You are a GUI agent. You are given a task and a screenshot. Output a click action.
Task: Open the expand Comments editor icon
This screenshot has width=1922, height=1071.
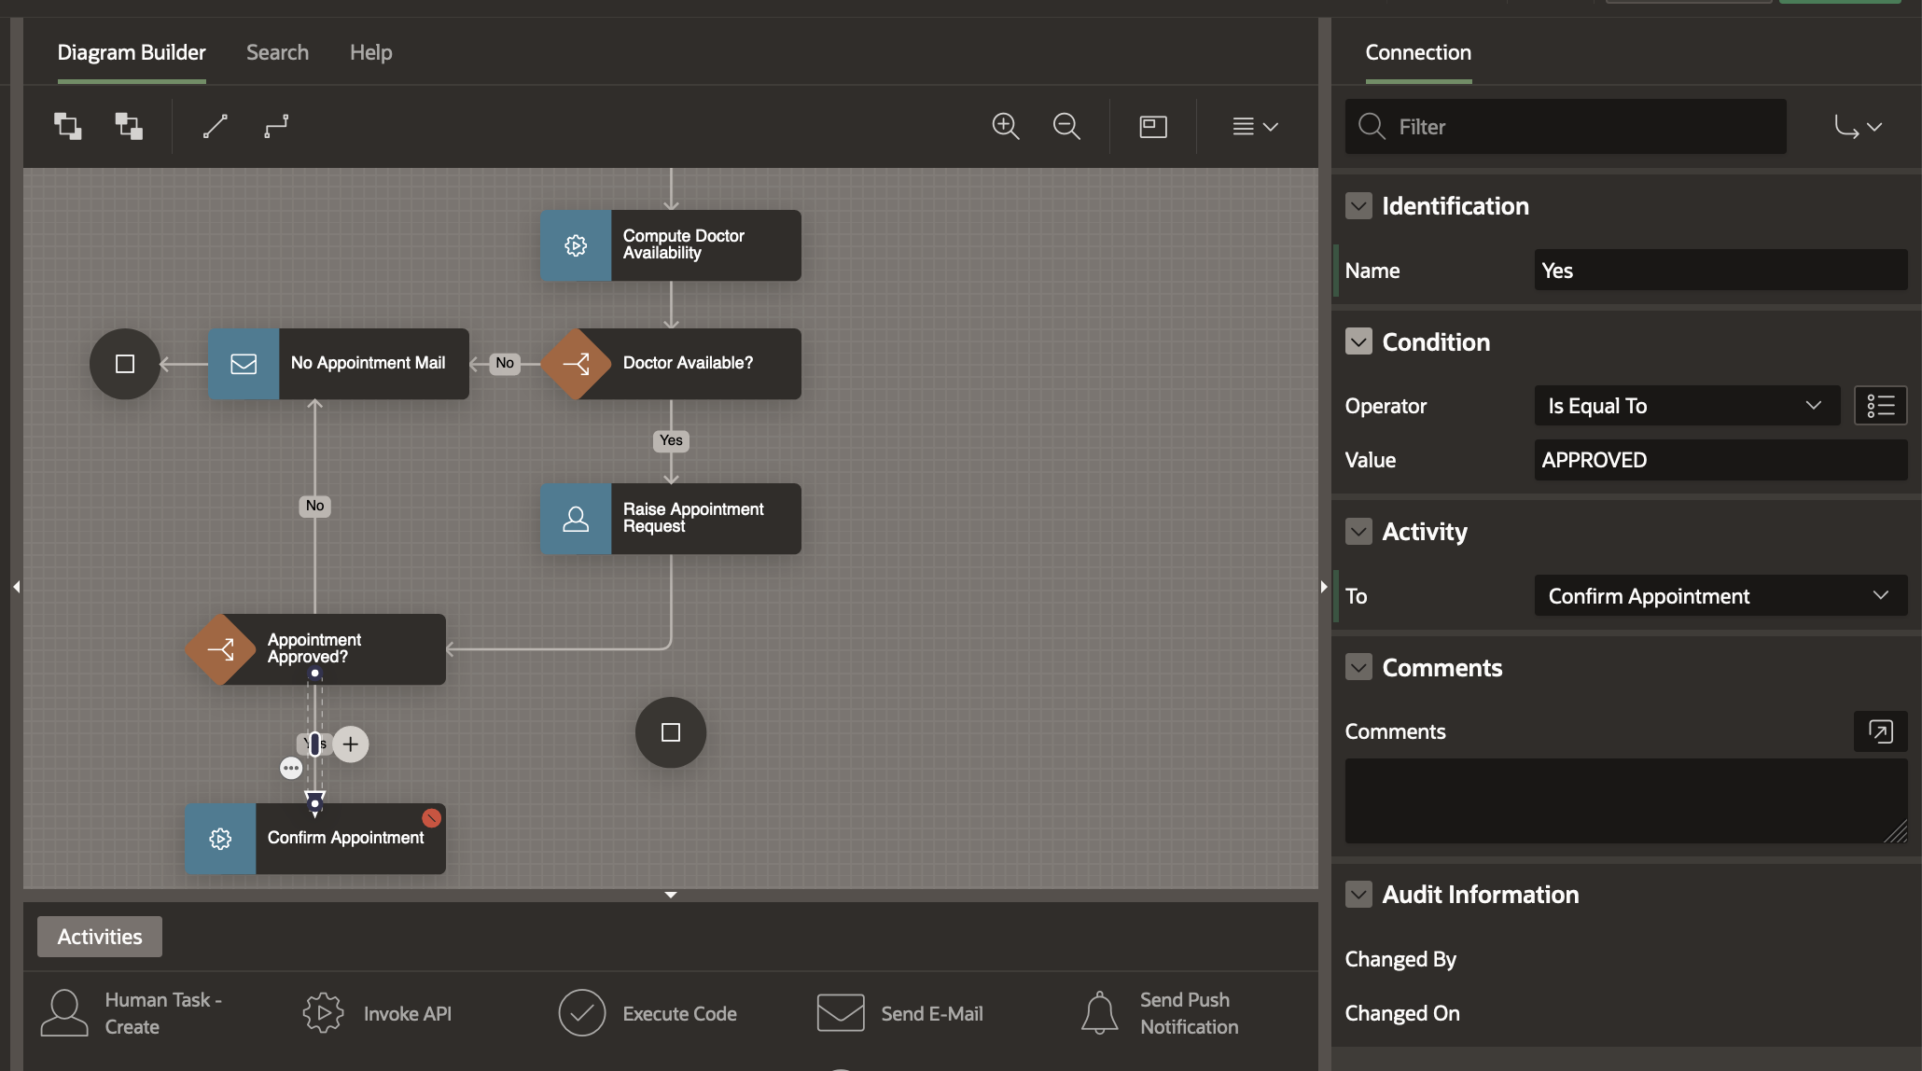pos(1880,731)
